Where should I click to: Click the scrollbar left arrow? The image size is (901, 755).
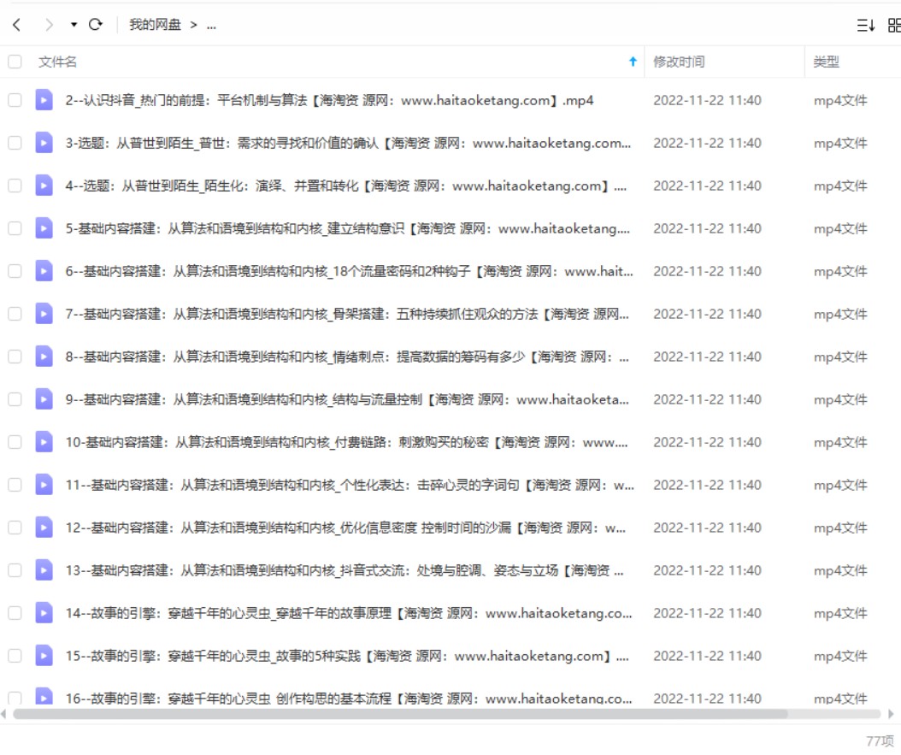[x=4, y=714]
